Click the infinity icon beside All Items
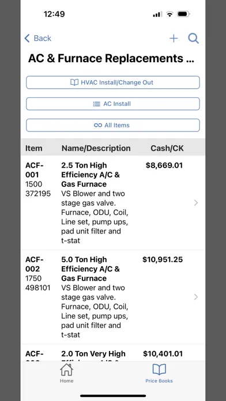The height and width of the screenshot is (401, 226). 98,126
